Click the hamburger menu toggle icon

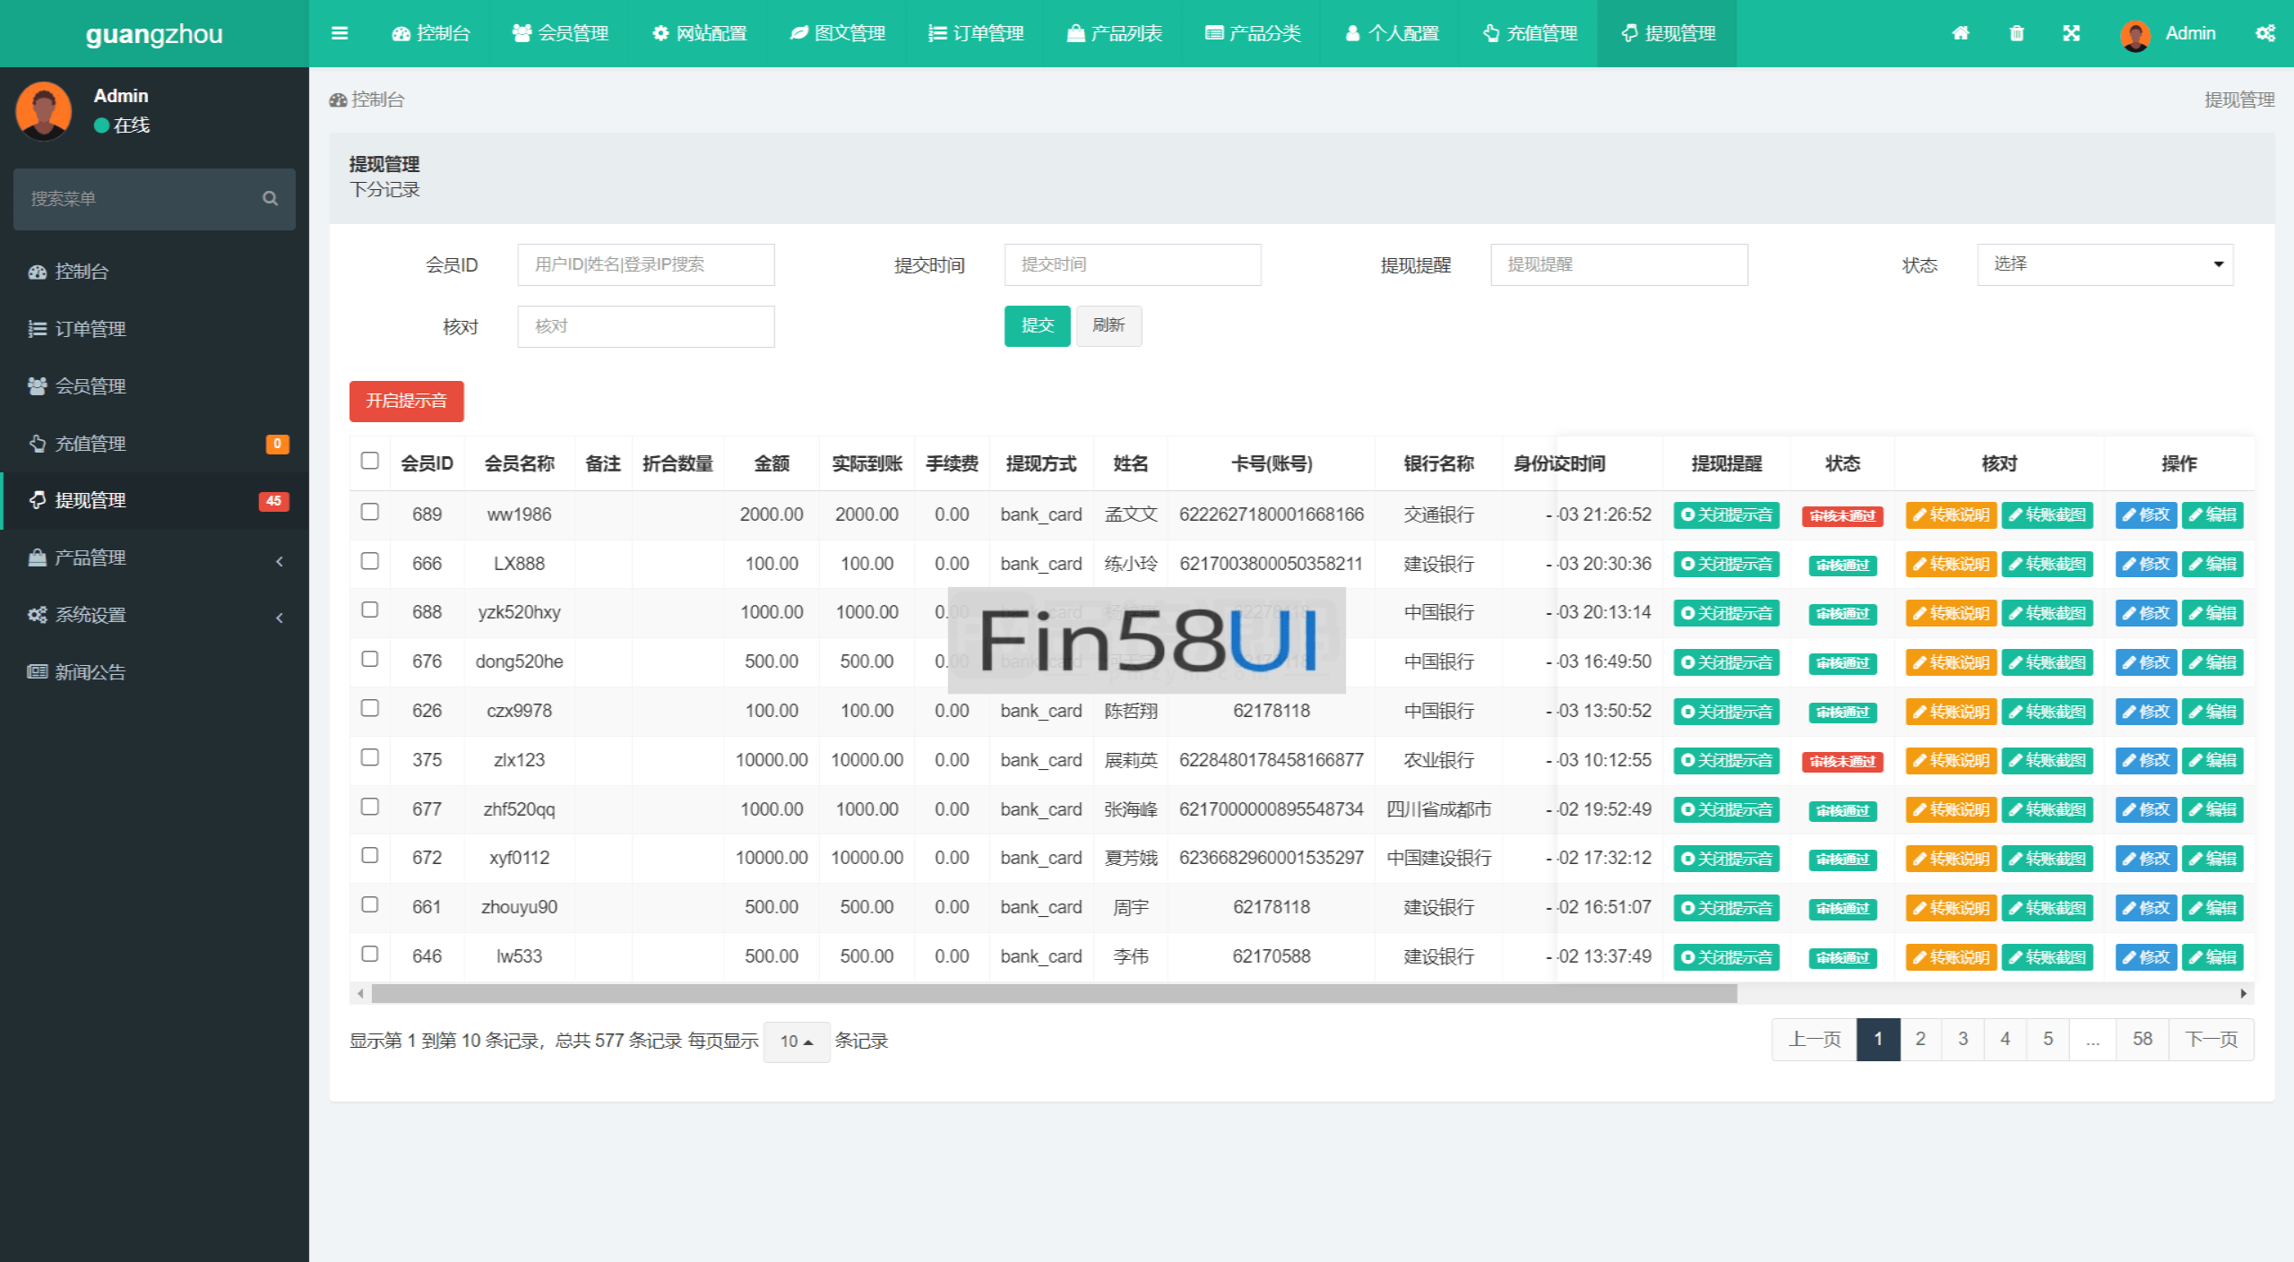340,33
